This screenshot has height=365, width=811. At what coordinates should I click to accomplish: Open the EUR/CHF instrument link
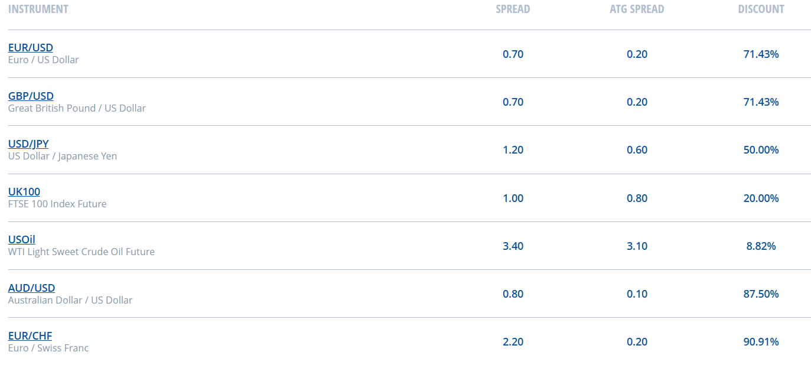pos(30,336)
